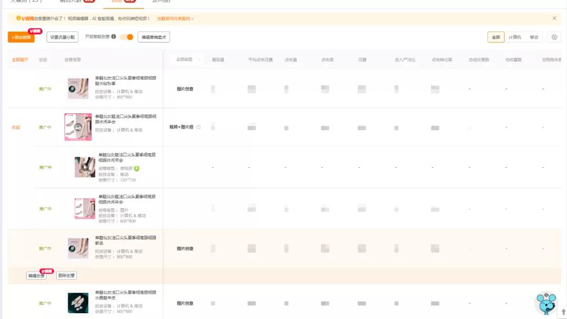Screen dimensions: 567x319
Task: Select the 全部 device filter
Action: 496,37
